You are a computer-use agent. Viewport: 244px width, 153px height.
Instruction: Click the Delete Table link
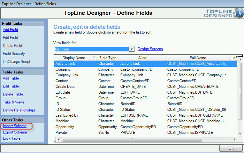[13, 94]
